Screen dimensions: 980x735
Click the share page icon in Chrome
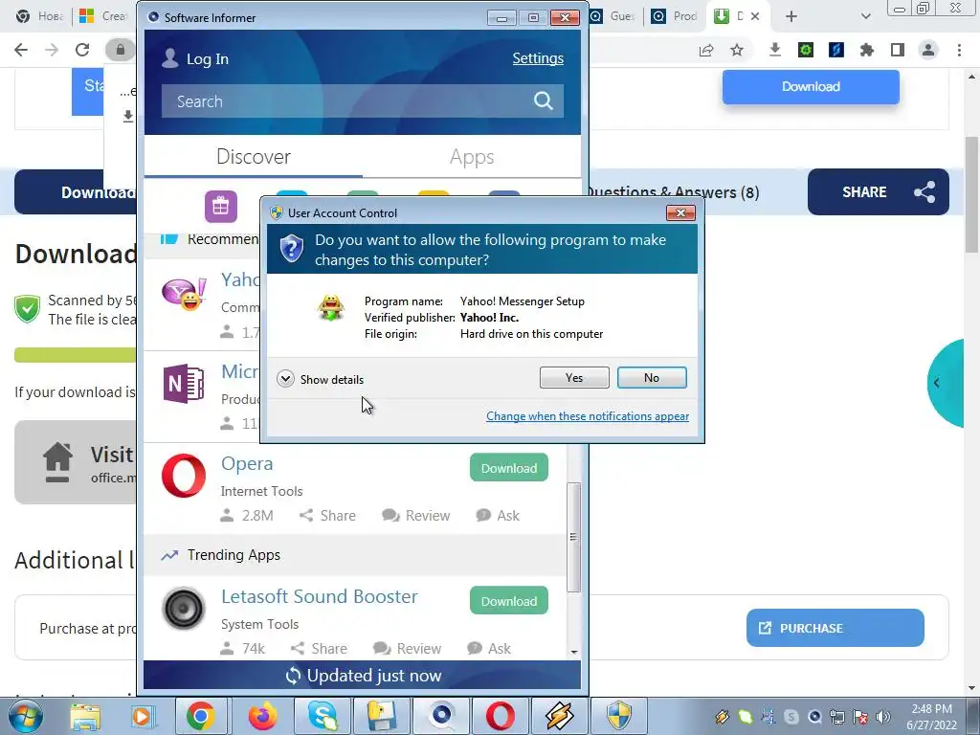coord(706,50)
